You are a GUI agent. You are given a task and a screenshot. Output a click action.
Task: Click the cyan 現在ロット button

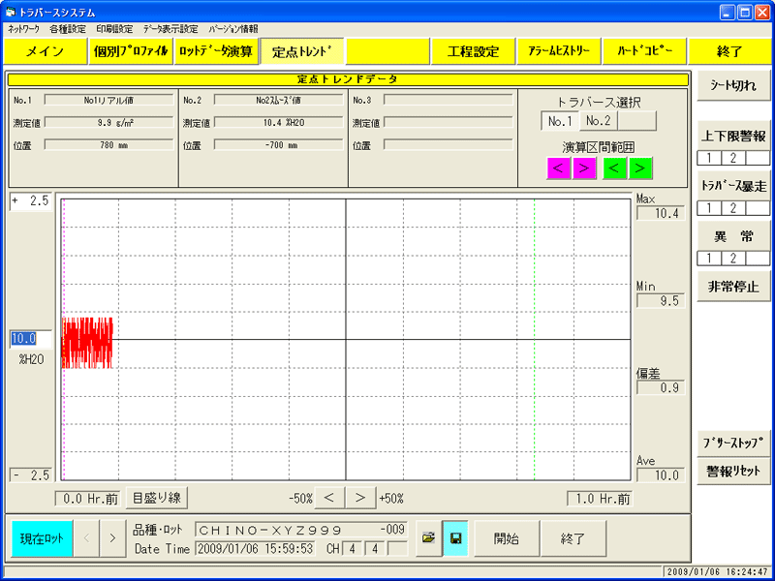[42, 537]
